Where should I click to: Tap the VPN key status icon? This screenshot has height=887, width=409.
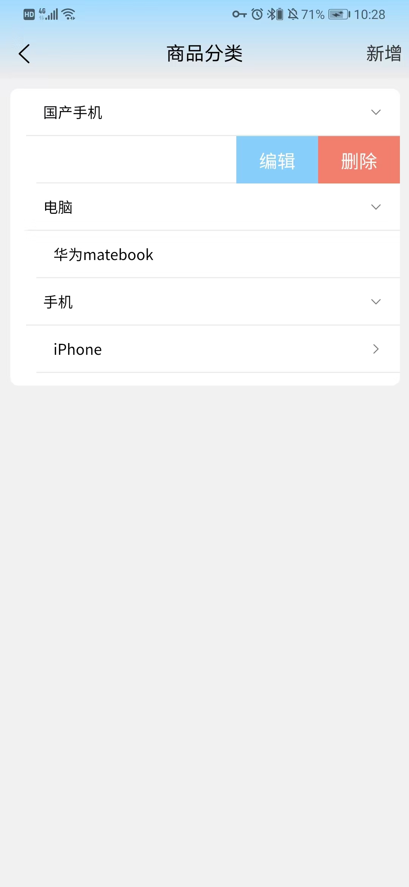pos(239,14)
